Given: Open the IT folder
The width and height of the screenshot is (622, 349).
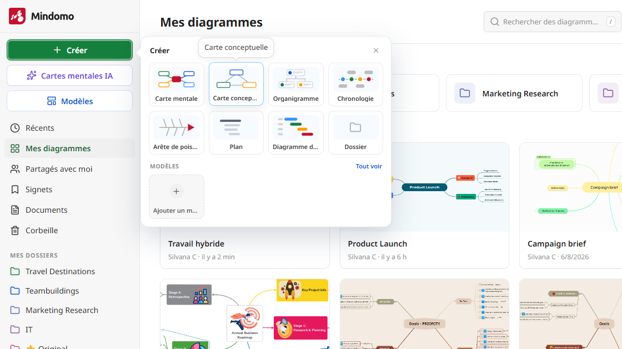Looking at the screenshot, I should pos(28,330).
